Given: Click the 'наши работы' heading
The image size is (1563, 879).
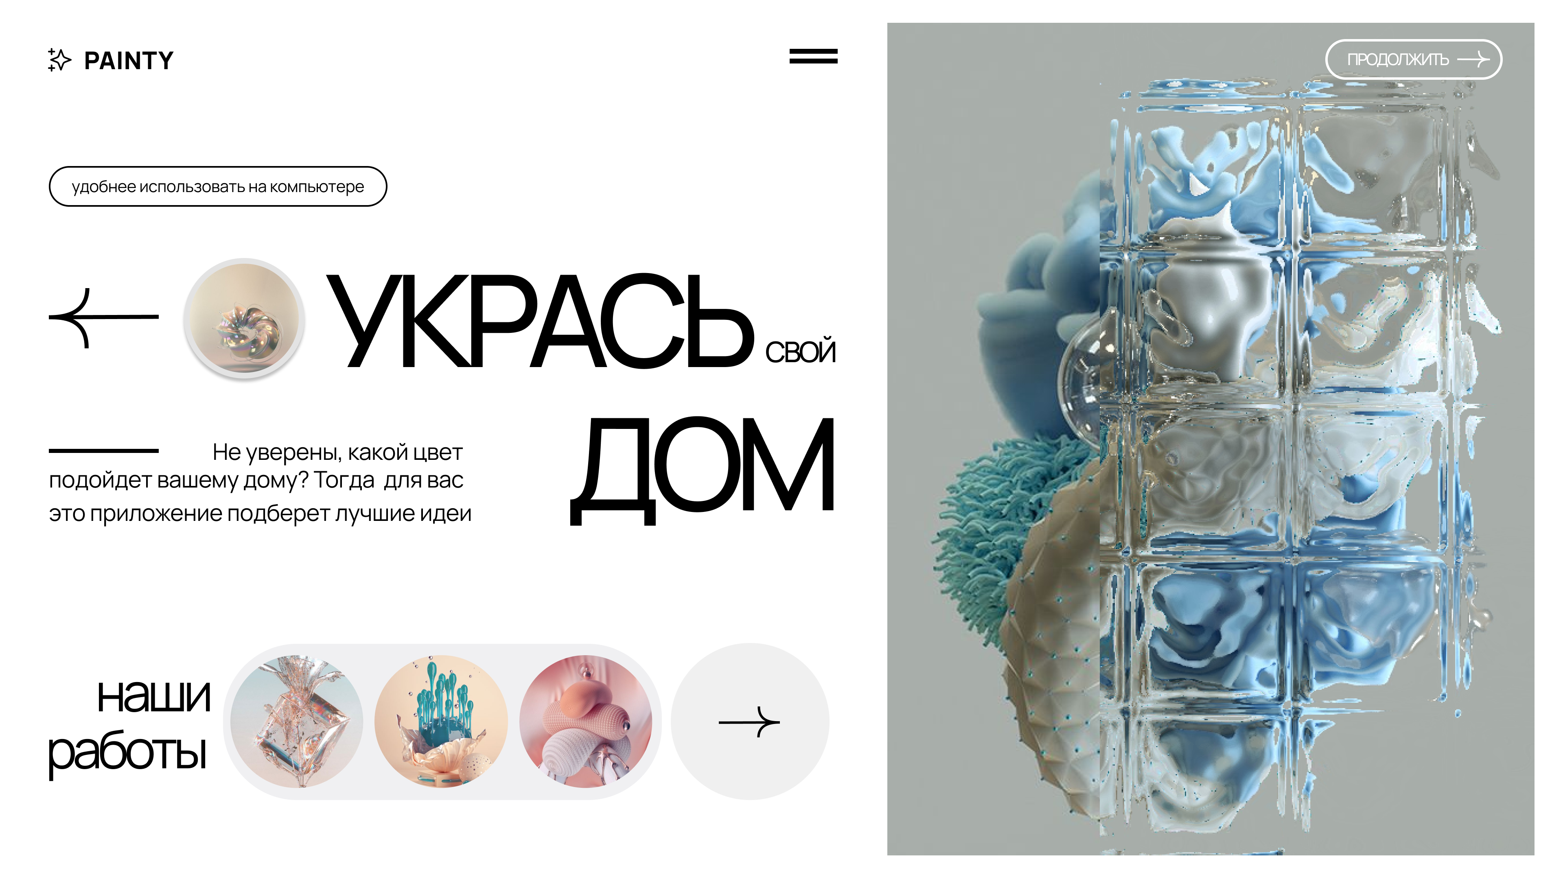Looking at the screenshot, I should [129, 726].
